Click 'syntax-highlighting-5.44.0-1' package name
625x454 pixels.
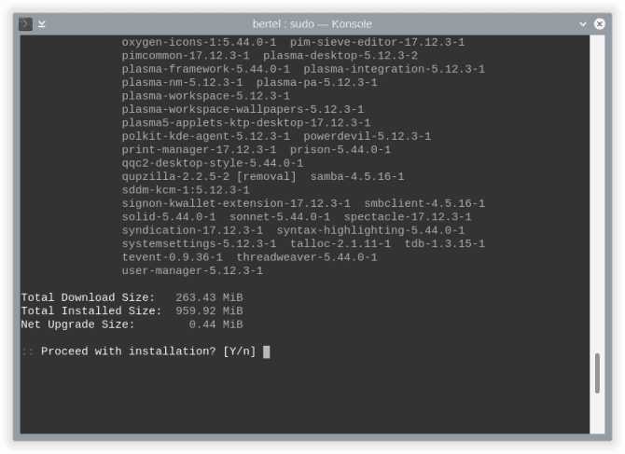coord(370,230)
